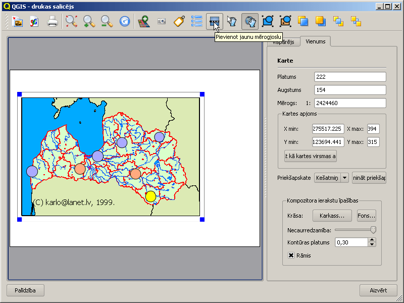Click the raise selected items icon
The height and width of the screenshot is (303, 404).
coord(303,22)
